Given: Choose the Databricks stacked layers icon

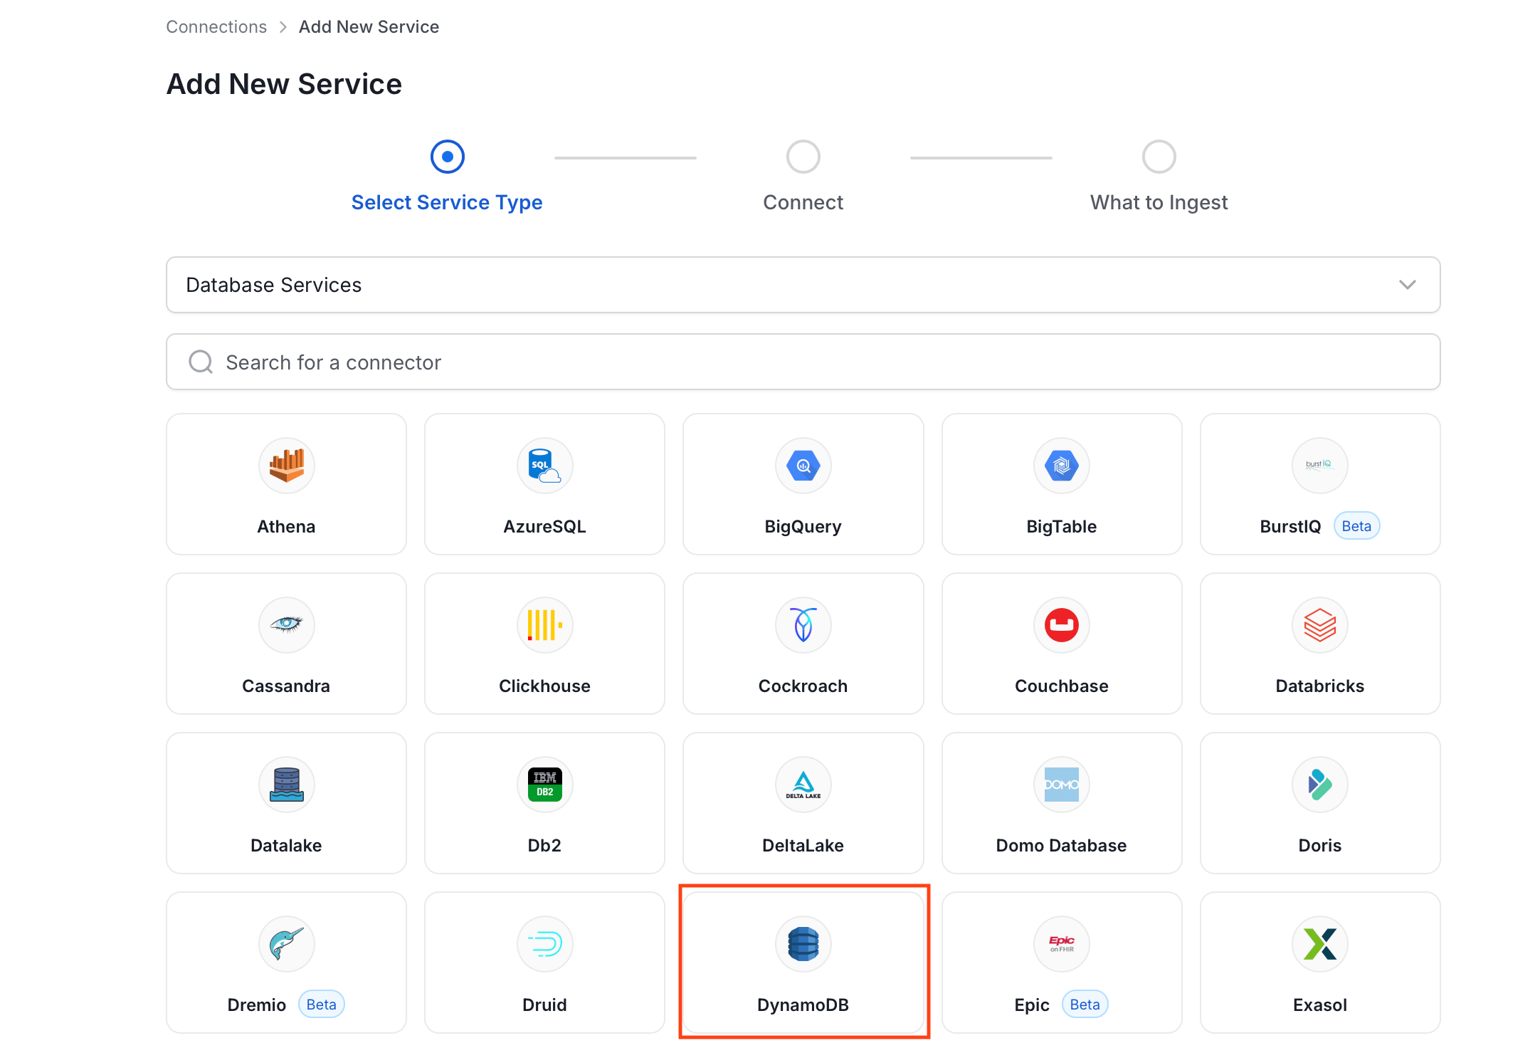Looking at the screenshot, I should pyautogui.click(x=1320, y=625).
